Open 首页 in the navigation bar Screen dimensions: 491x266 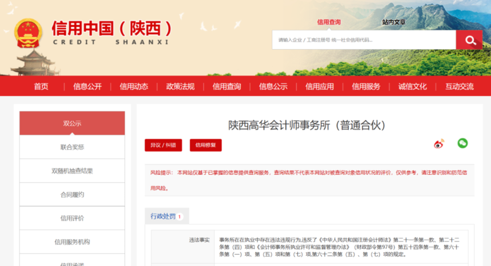tap(41, 86)
